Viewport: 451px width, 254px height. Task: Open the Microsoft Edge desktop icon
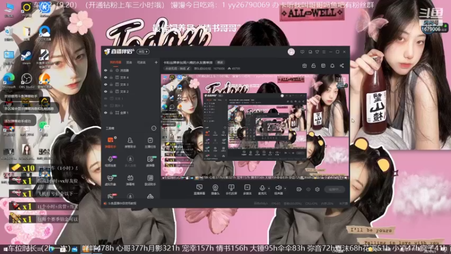click(9, 81)
